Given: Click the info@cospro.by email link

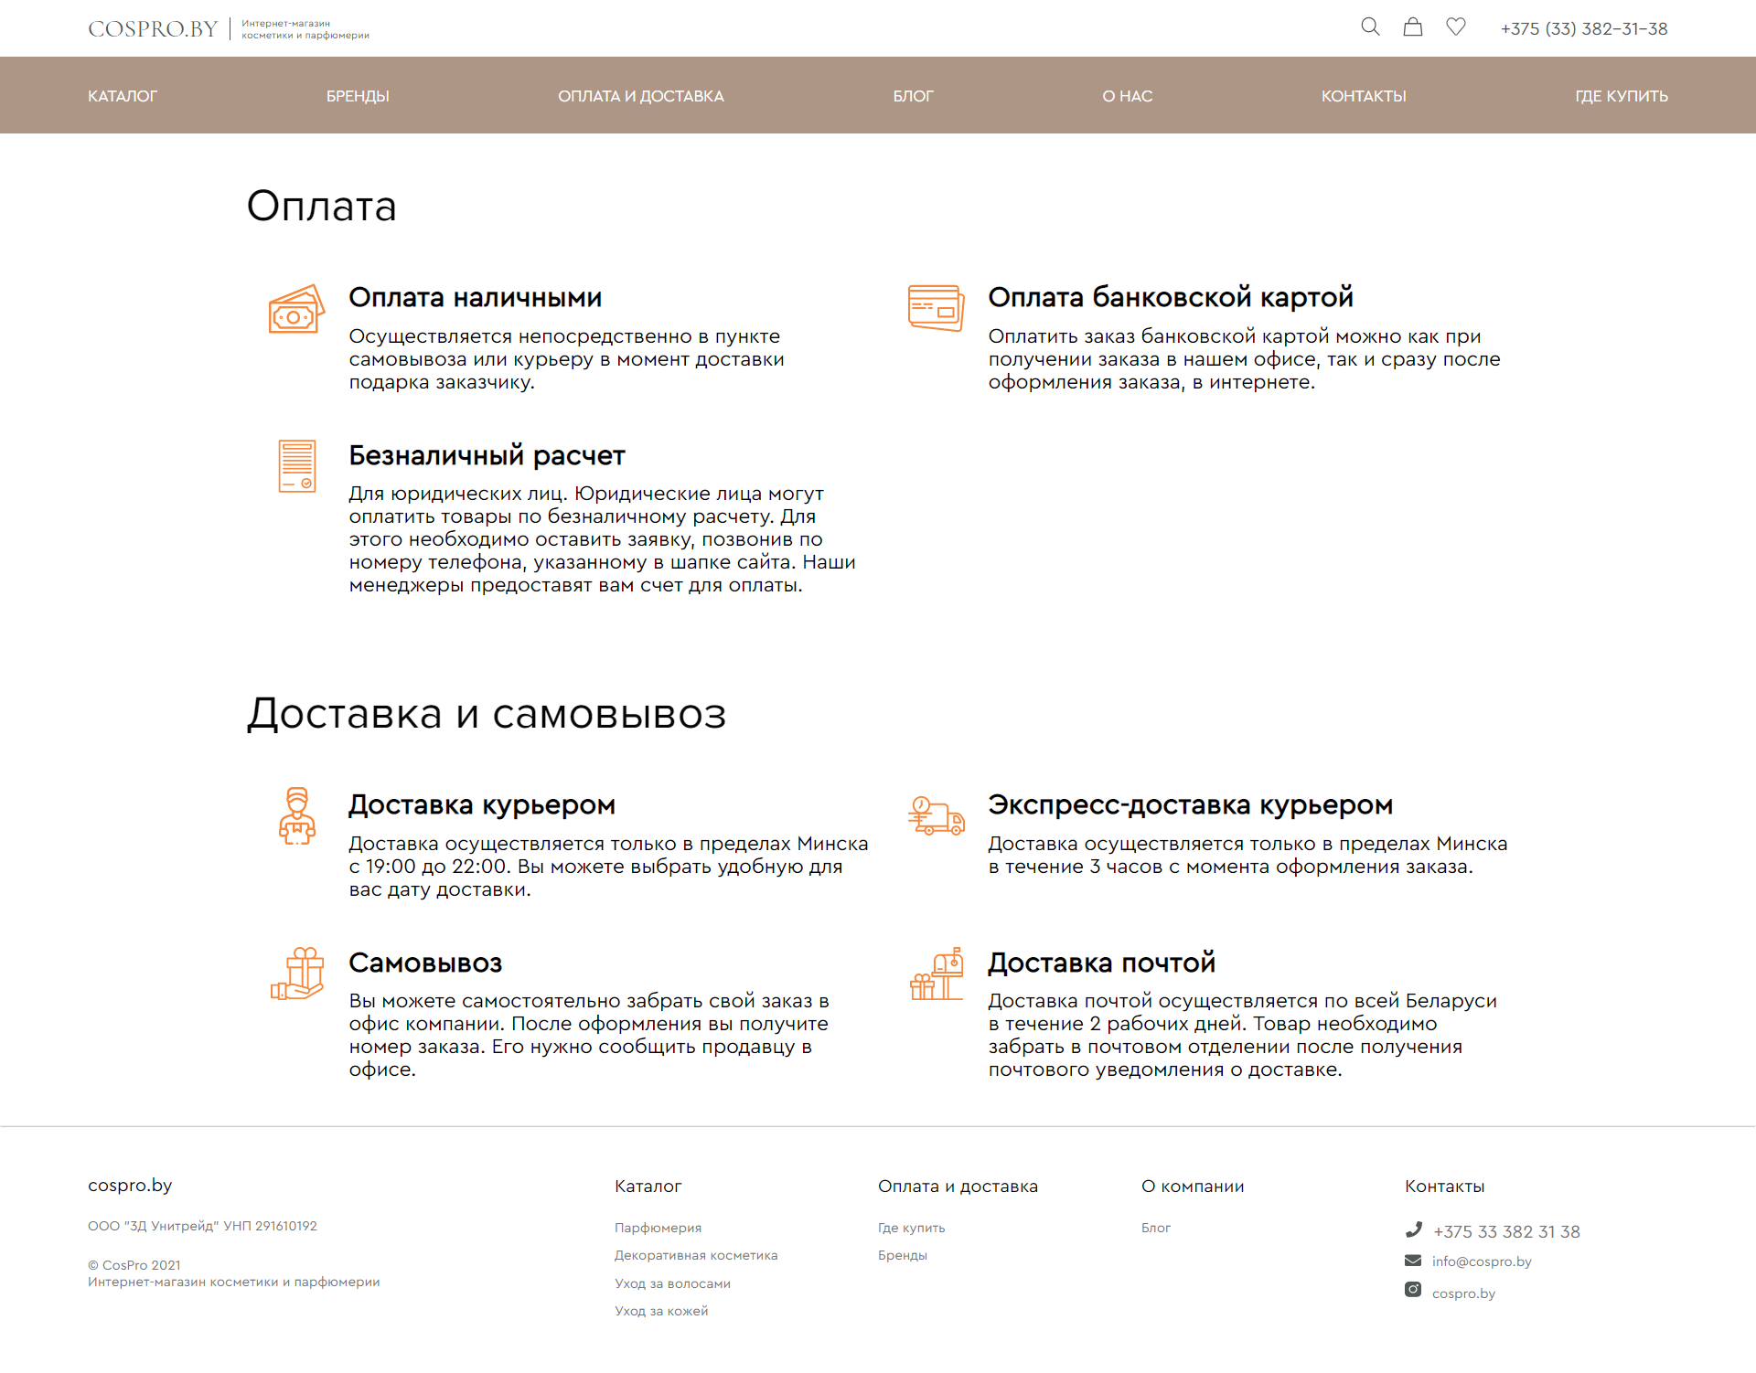Looking at the screenshot, I should [x=1481, y=1261].
